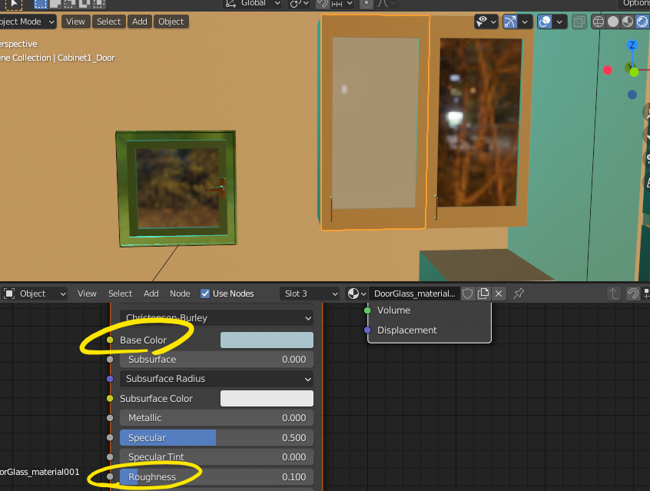Unlink the material with the X button

(x=499, y=294)
